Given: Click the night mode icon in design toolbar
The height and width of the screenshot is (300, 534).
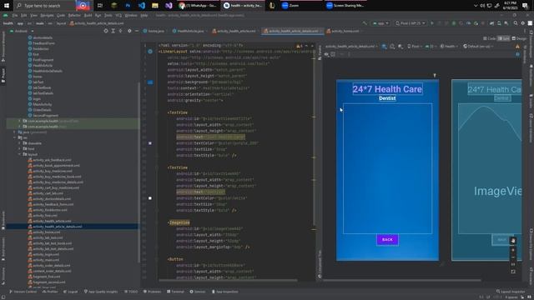Looking at the screenshot, I should tap(400, 47).
